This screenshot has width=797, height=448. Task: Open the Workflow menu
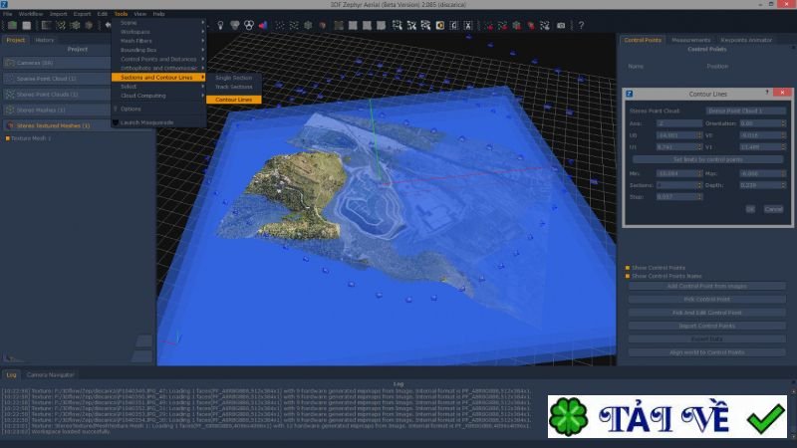(x=31, y=14)
